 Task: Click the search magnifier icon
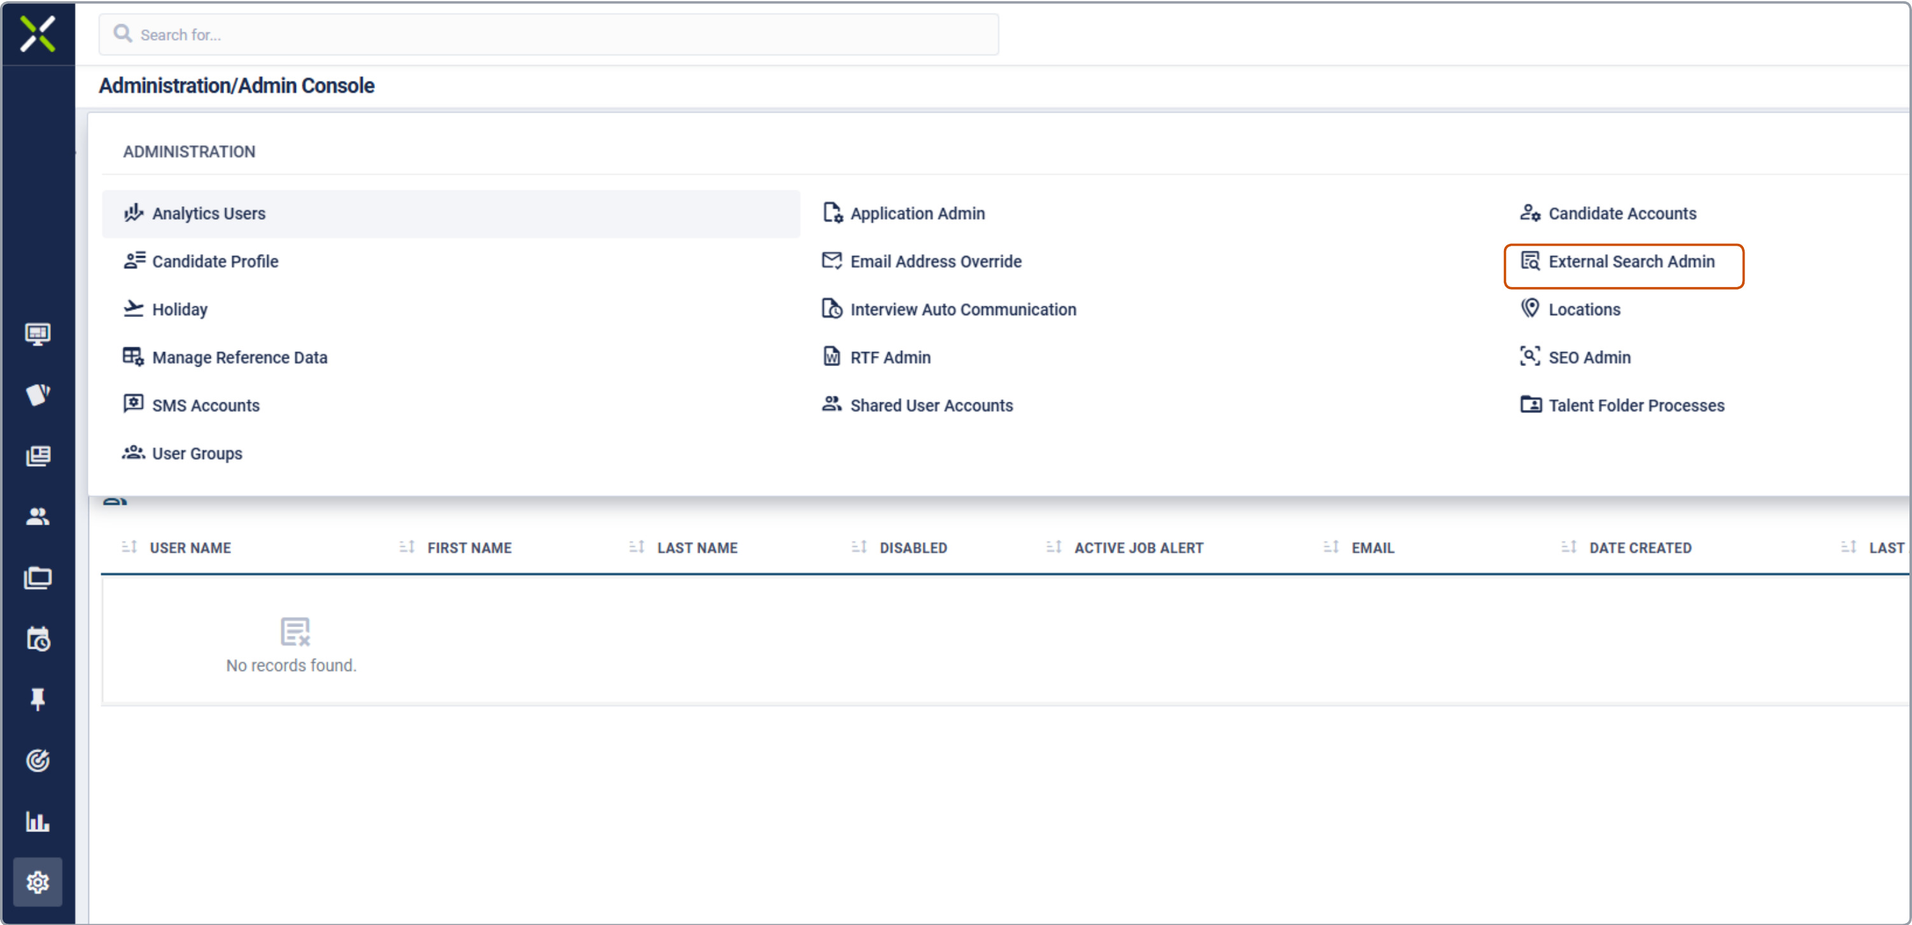click(122, 34)
